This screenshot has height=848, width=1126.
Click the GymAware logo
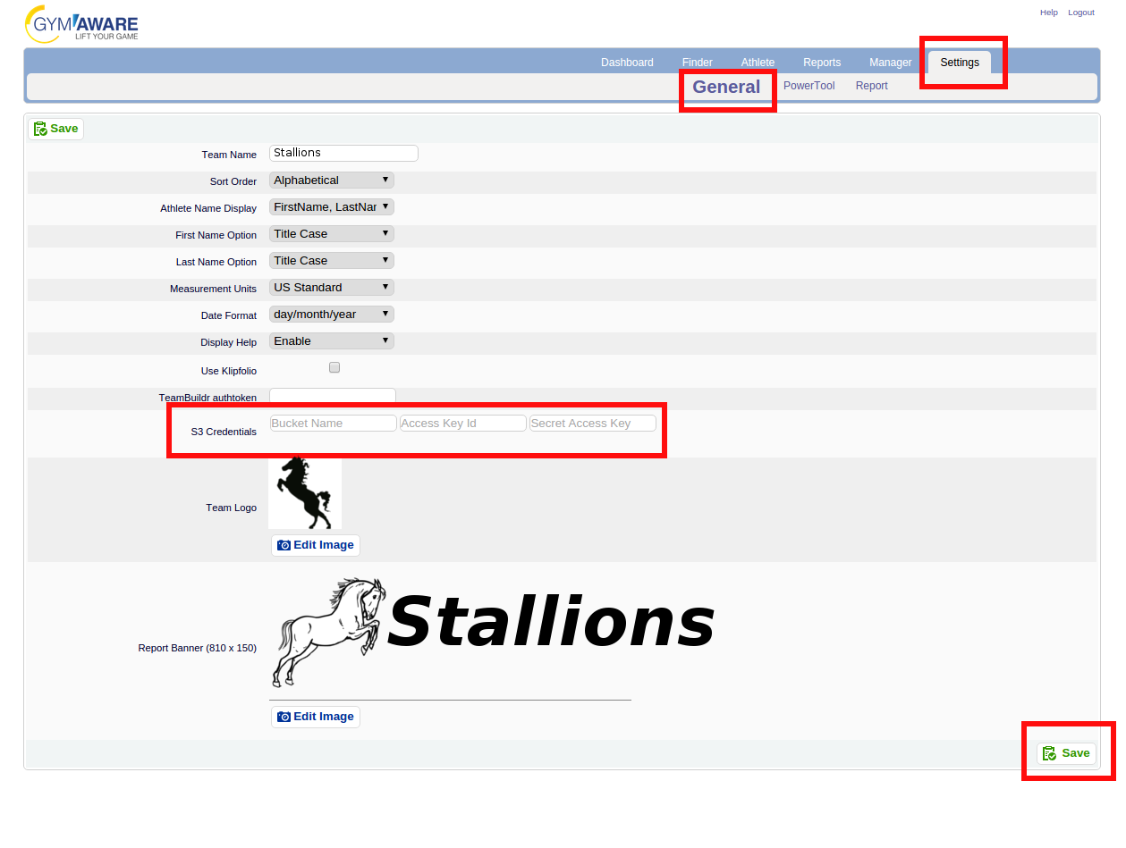(81, 24)
